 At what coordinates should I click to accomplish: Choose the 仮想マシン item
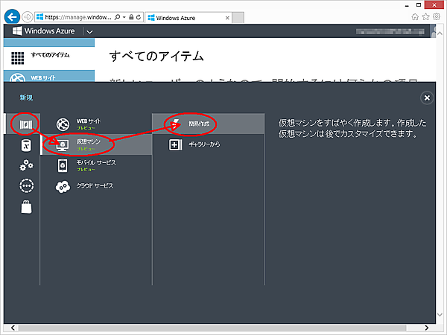click(96, 144)
